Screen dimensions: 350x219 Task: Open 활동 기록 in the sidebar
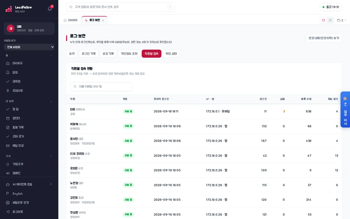click(x=29, y=127)
